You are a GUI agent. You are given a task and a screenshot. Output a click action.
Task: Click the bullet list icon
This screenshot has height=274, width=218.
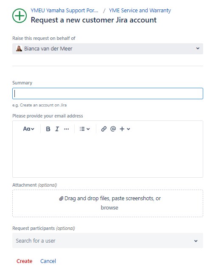coord(82,129)
